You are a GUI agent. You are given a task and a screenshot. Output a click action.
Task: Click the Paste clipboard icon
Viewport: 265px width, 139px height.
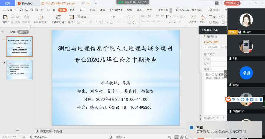click(x=5, y=17)
